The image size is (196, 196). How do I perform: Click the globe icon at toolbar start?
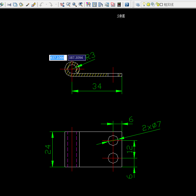coord(2,5)
